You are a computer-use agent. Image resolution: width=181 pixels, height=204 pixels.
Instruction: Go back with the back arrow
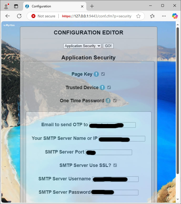(8, 16)
